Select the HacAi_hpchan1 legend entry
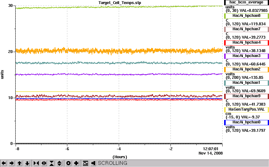 pos(246,83)
